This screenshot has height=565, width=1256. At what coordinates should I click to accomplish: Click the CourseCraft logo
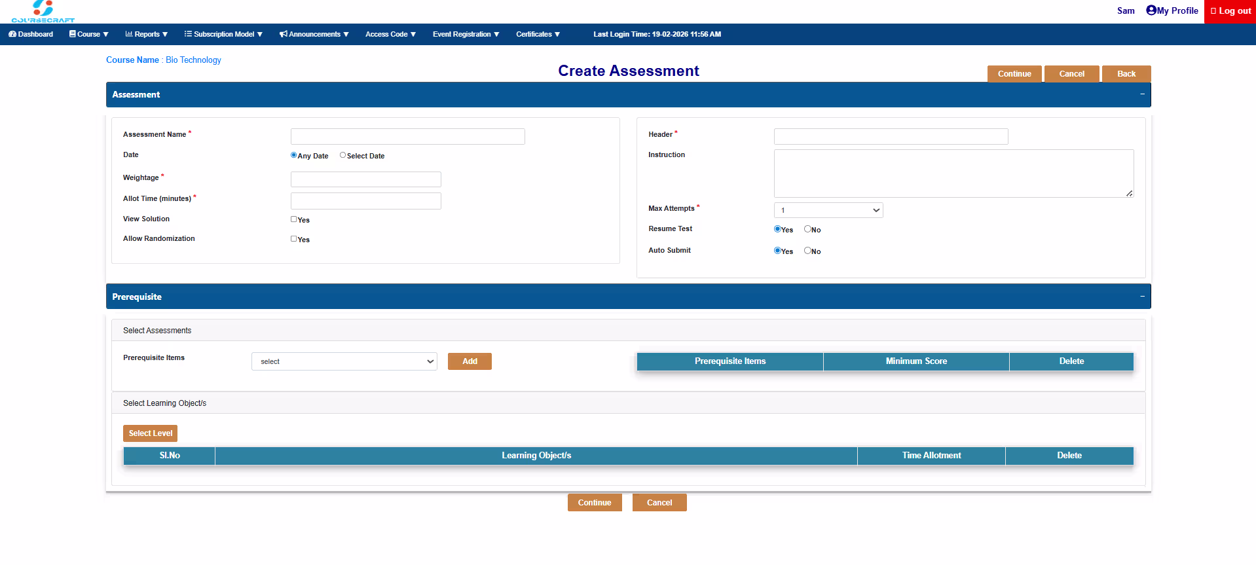point(43,12)
